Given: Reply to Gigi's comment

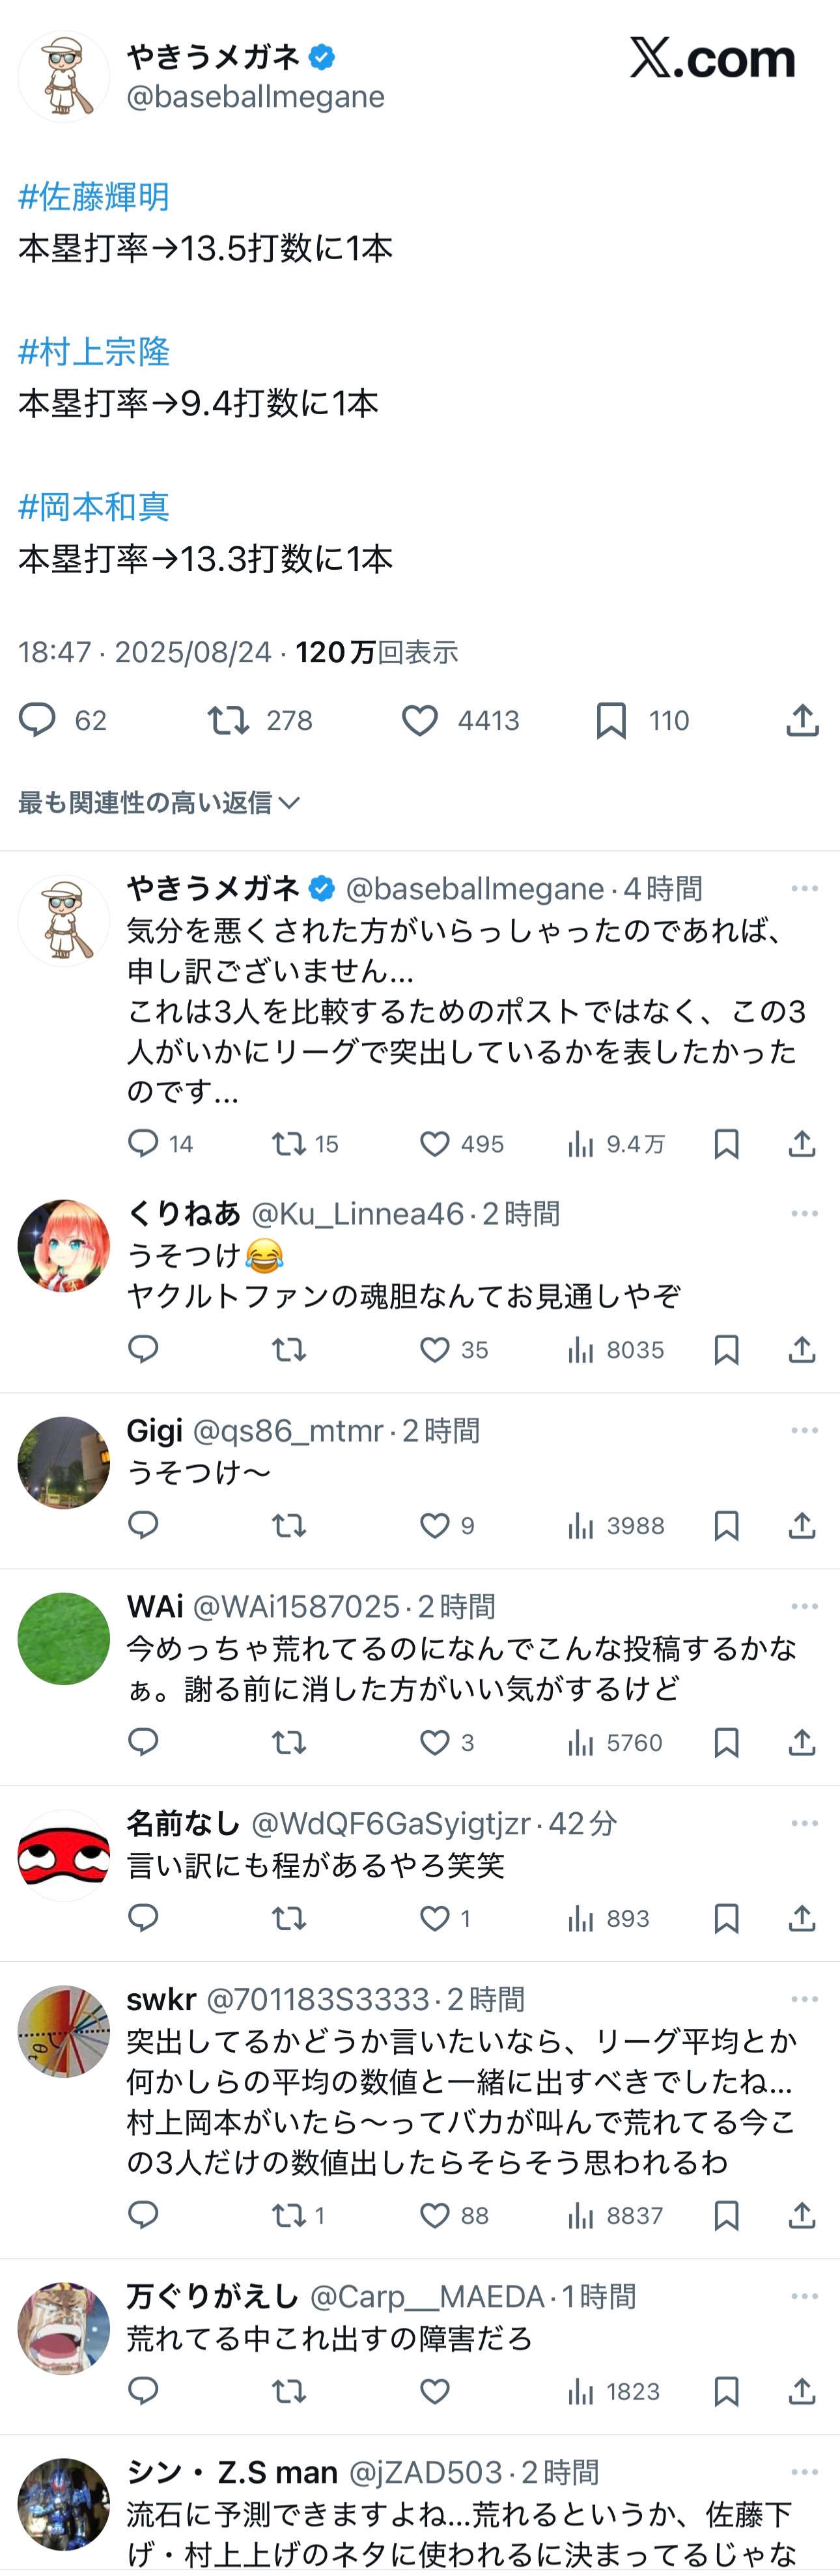Looking at the screenshot, I should (x=143, y=1525).
